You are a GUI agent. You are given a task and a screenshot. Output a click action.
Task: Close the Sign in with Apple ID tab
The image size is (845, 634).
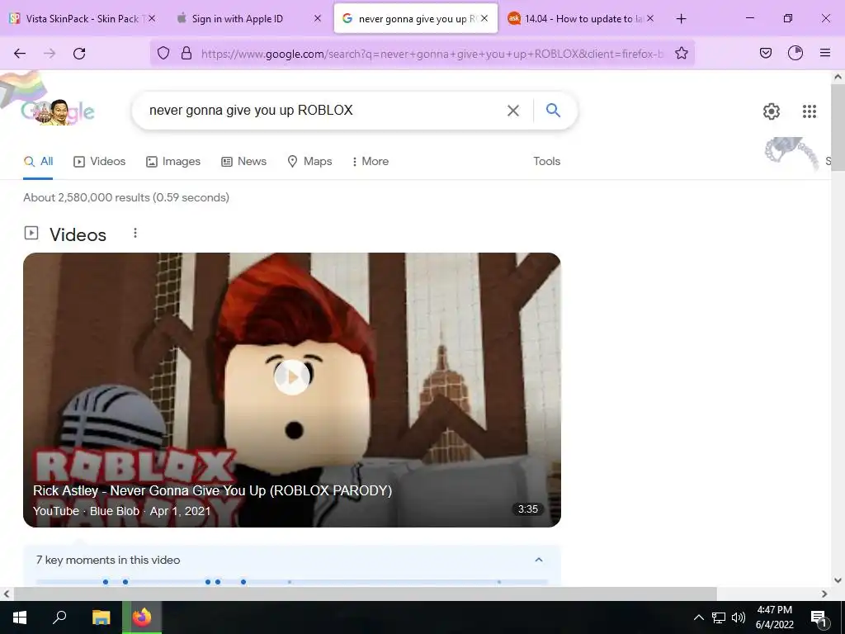[x=318, y=18]
